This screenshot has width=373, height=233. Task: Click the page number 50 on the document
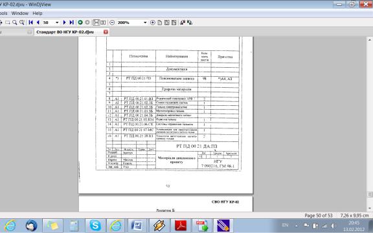click(168, 186)
